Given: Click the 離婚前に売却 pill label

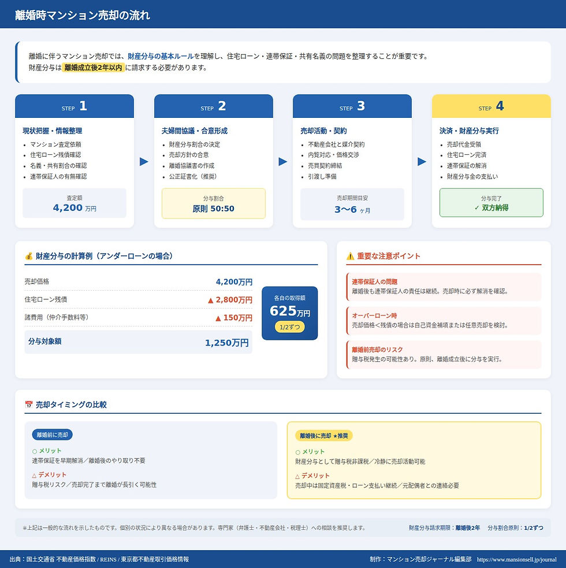Looking at the screenshot, I should 52,435.
